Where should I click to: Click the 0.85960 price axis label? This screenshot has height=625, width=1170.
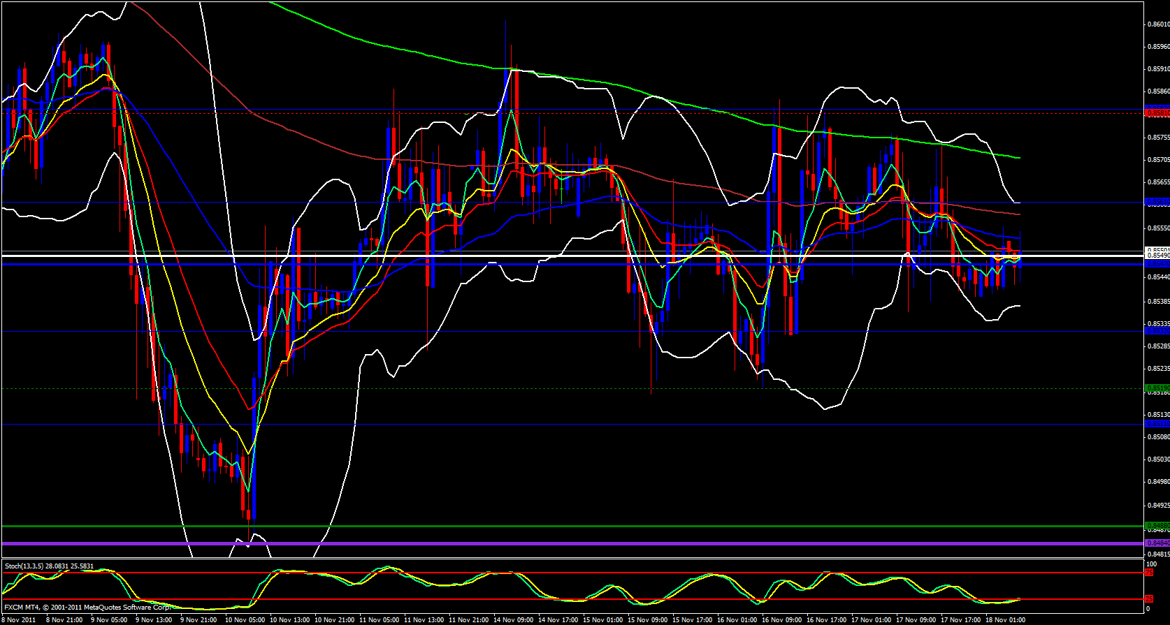click(1158, 47)
